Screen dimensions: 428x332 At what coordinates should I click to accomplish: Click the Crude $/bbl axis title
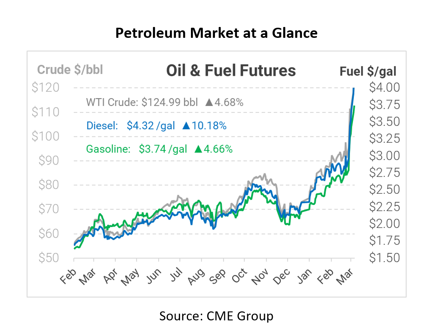(x=70, y=70)
